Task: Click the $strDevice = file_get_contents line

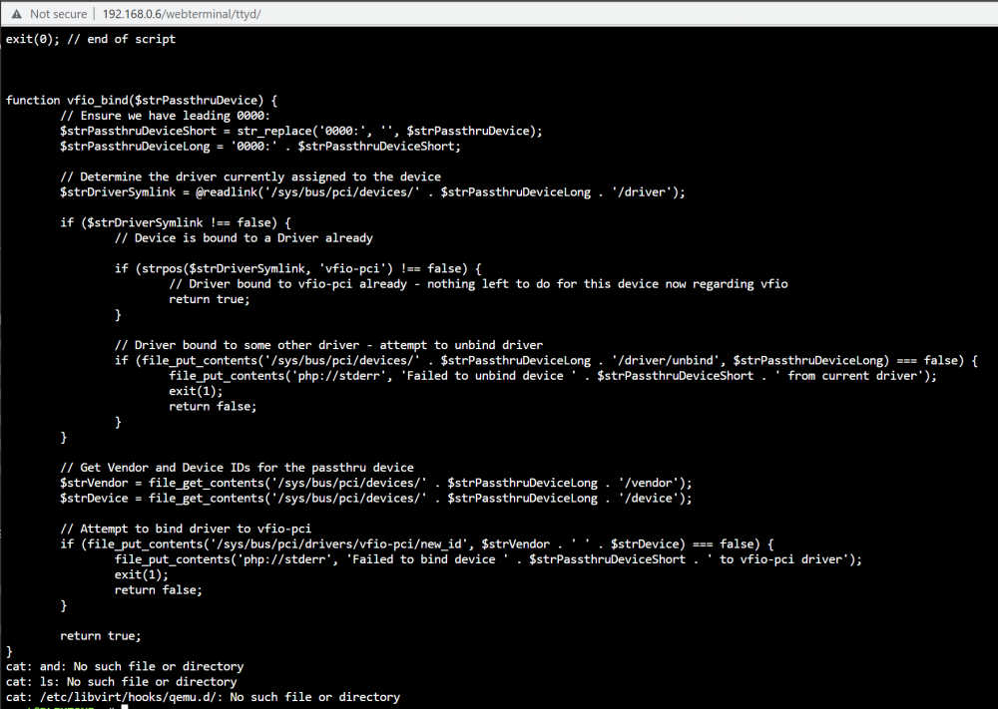Action: tap(375, 498)
